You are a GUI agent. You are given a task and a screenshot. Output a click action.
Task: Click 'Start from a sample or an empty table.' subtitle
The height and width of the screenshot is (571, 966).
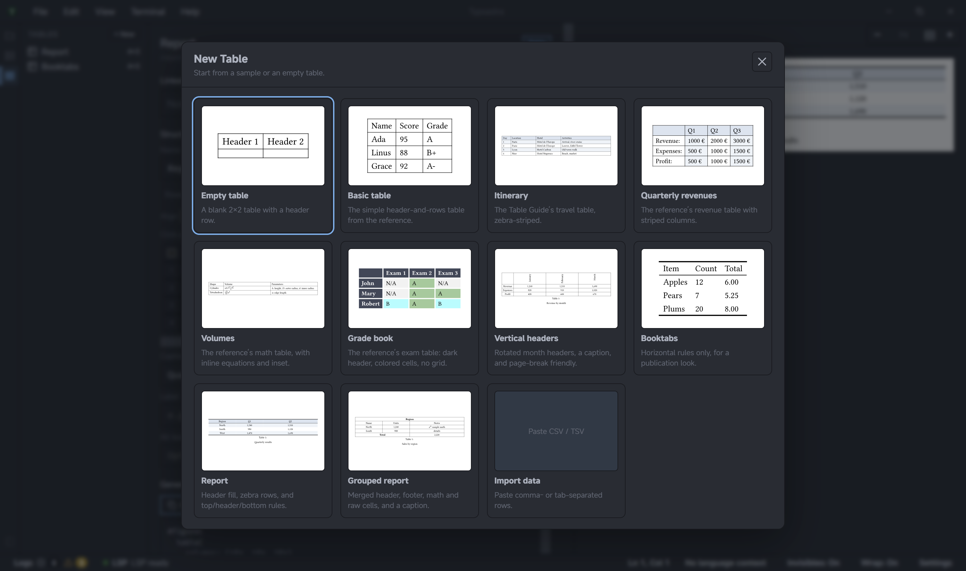click(259, 73)
